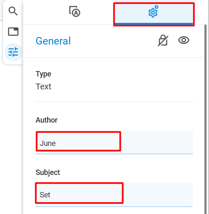Open the page layout panel icon

click(x=13, y=32)
